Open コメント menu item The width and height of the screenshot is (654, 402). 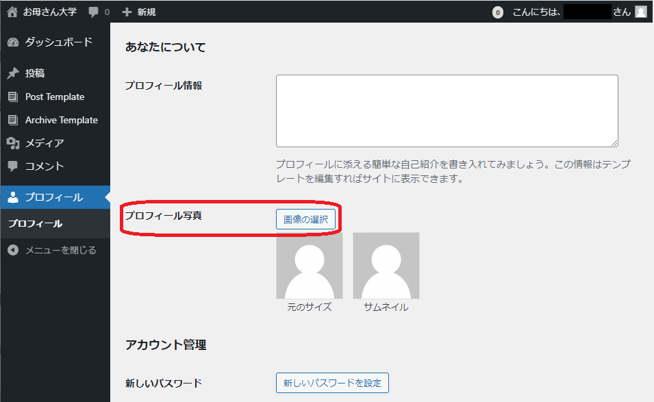55,166
